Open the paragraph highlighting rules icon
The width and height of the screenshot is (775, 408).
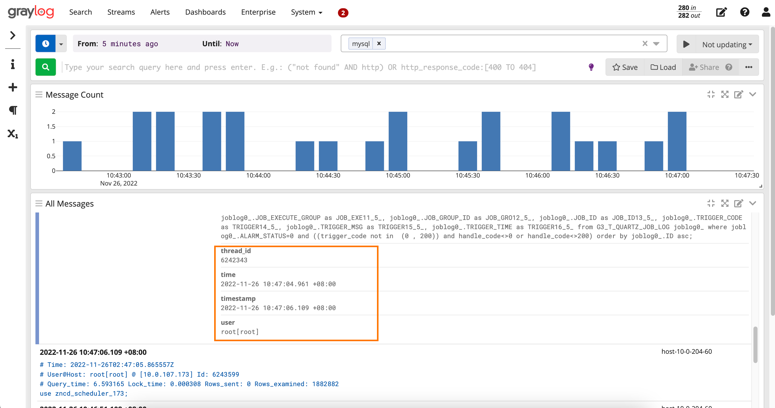[x=13, y=110]
